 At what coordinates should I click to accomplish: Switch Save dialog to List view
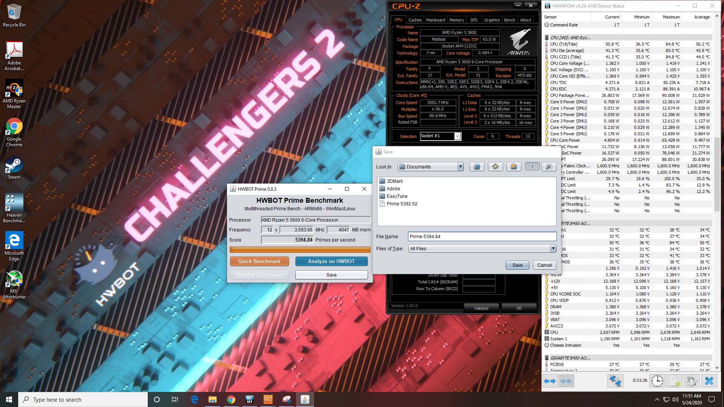pyautogui.click(x=532, y=167)
